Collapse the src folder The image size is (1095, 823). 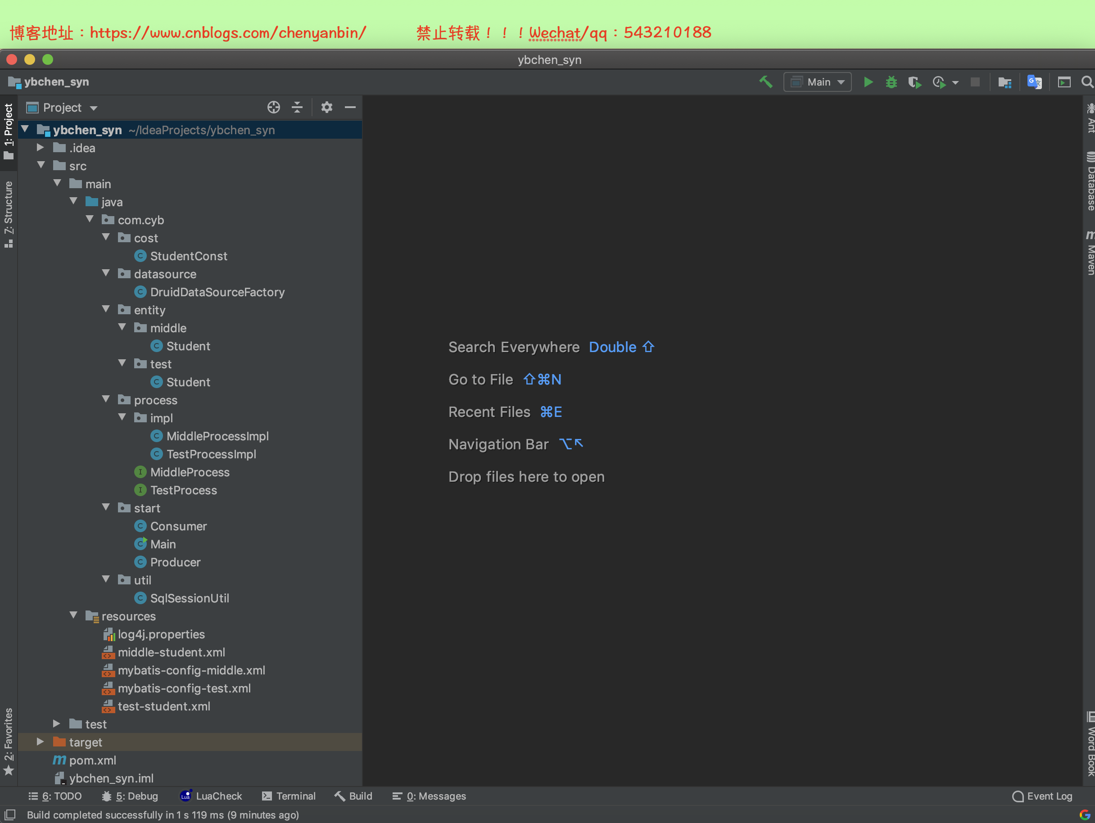tap(41, 165)
